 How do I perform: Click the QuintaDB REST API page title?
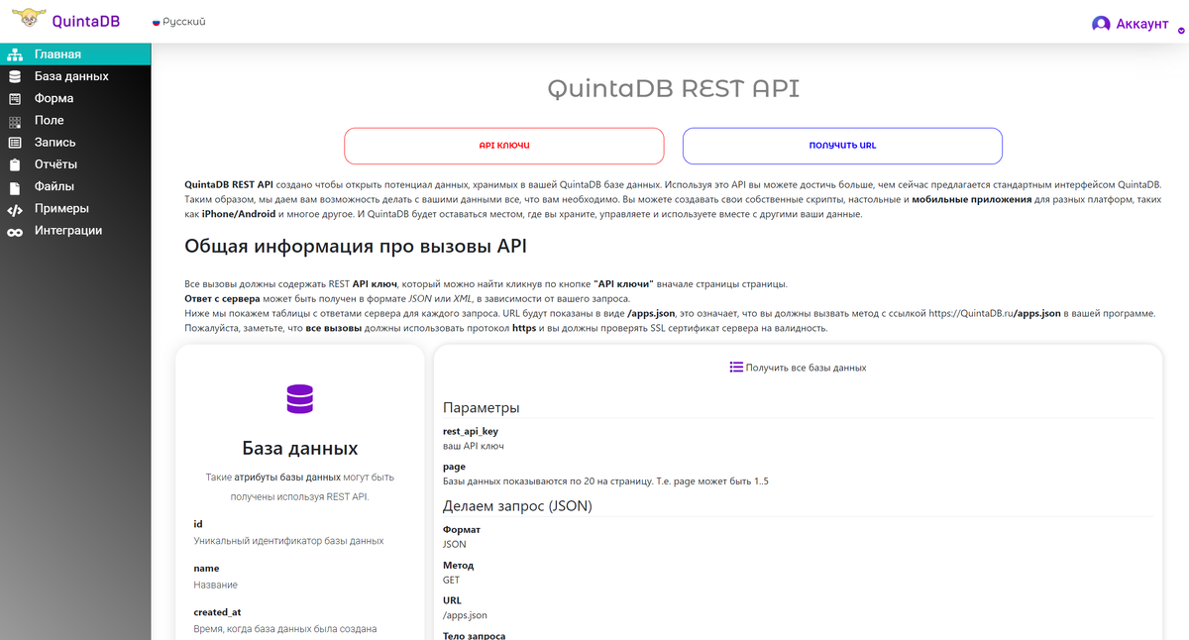(674, 88)
